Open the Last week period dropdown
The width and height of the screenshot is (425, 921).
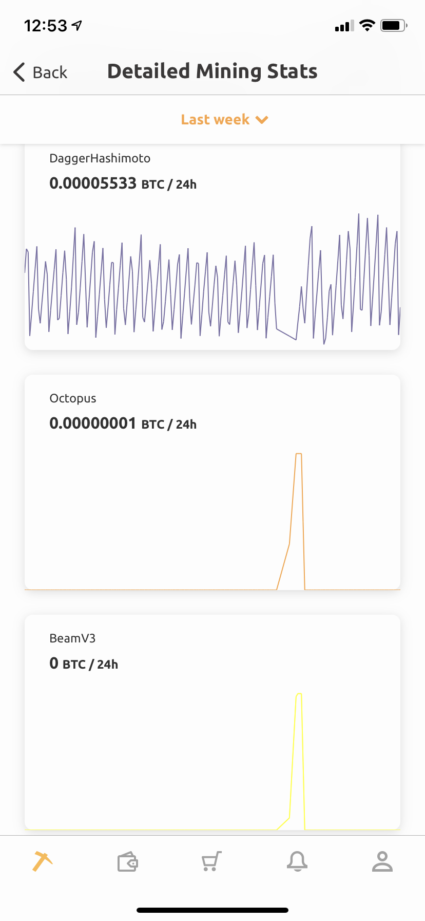coord(216,120)
